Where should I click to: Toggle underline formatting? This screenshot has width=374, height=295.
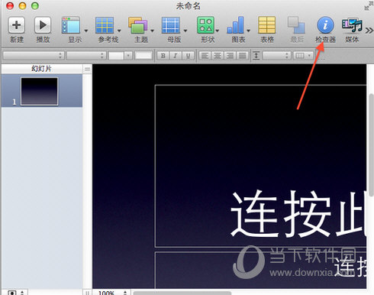point(188,55)
